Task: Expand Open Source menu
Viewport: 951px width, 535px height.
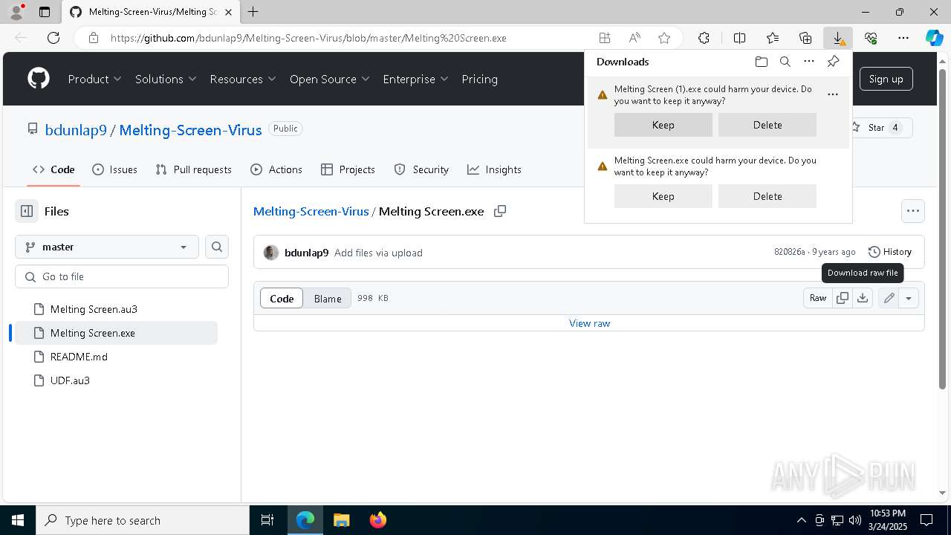Action: click(x=329, y=79)
